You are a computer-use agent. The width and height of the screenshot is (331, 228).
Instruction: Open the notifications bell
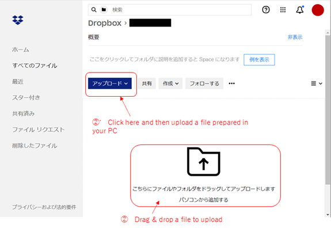click(x=300, y=10)
